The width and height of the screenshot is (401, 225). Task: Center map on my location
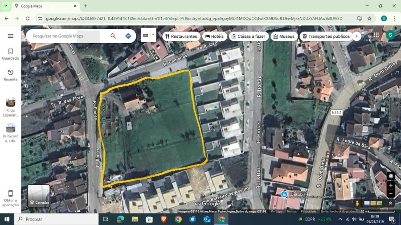[x=390, y=176]
